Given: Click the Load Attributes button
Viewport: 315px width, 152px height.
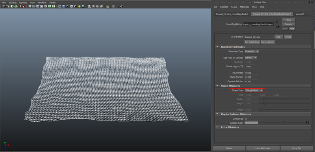Looking at the screenshot, I should pos(263,148).
